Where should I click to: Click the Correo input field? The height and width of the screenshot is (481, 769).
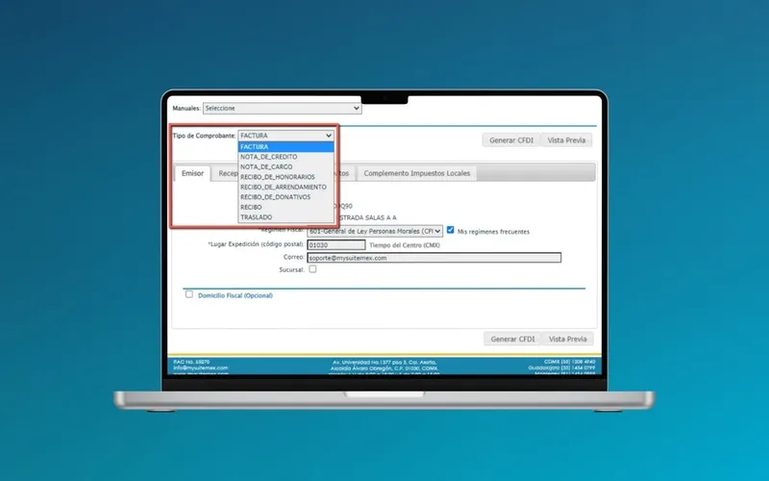tap(434, 258)
